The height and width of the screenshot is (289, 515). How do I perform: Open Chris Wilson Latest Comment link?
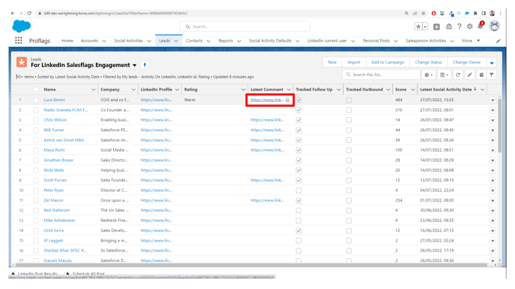tap(267, 120)
